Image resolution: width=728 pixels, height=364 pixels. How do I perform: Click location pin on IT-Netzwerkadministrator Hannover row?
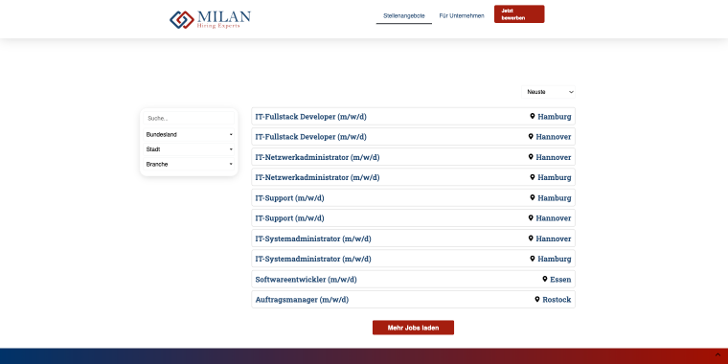(531, 157)
